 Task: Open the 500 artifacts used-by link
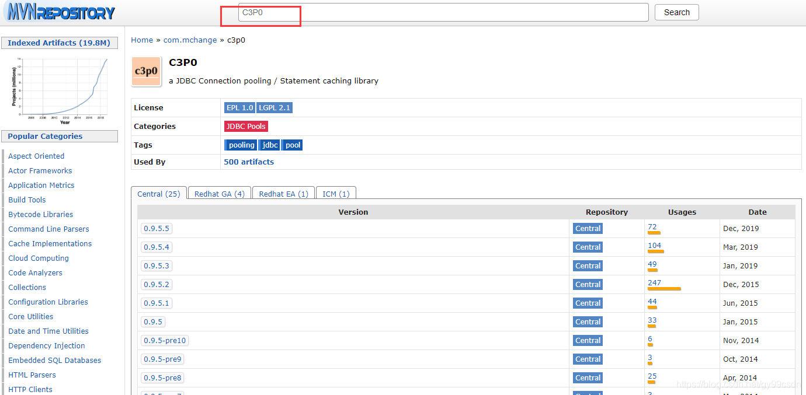point(249,162)
